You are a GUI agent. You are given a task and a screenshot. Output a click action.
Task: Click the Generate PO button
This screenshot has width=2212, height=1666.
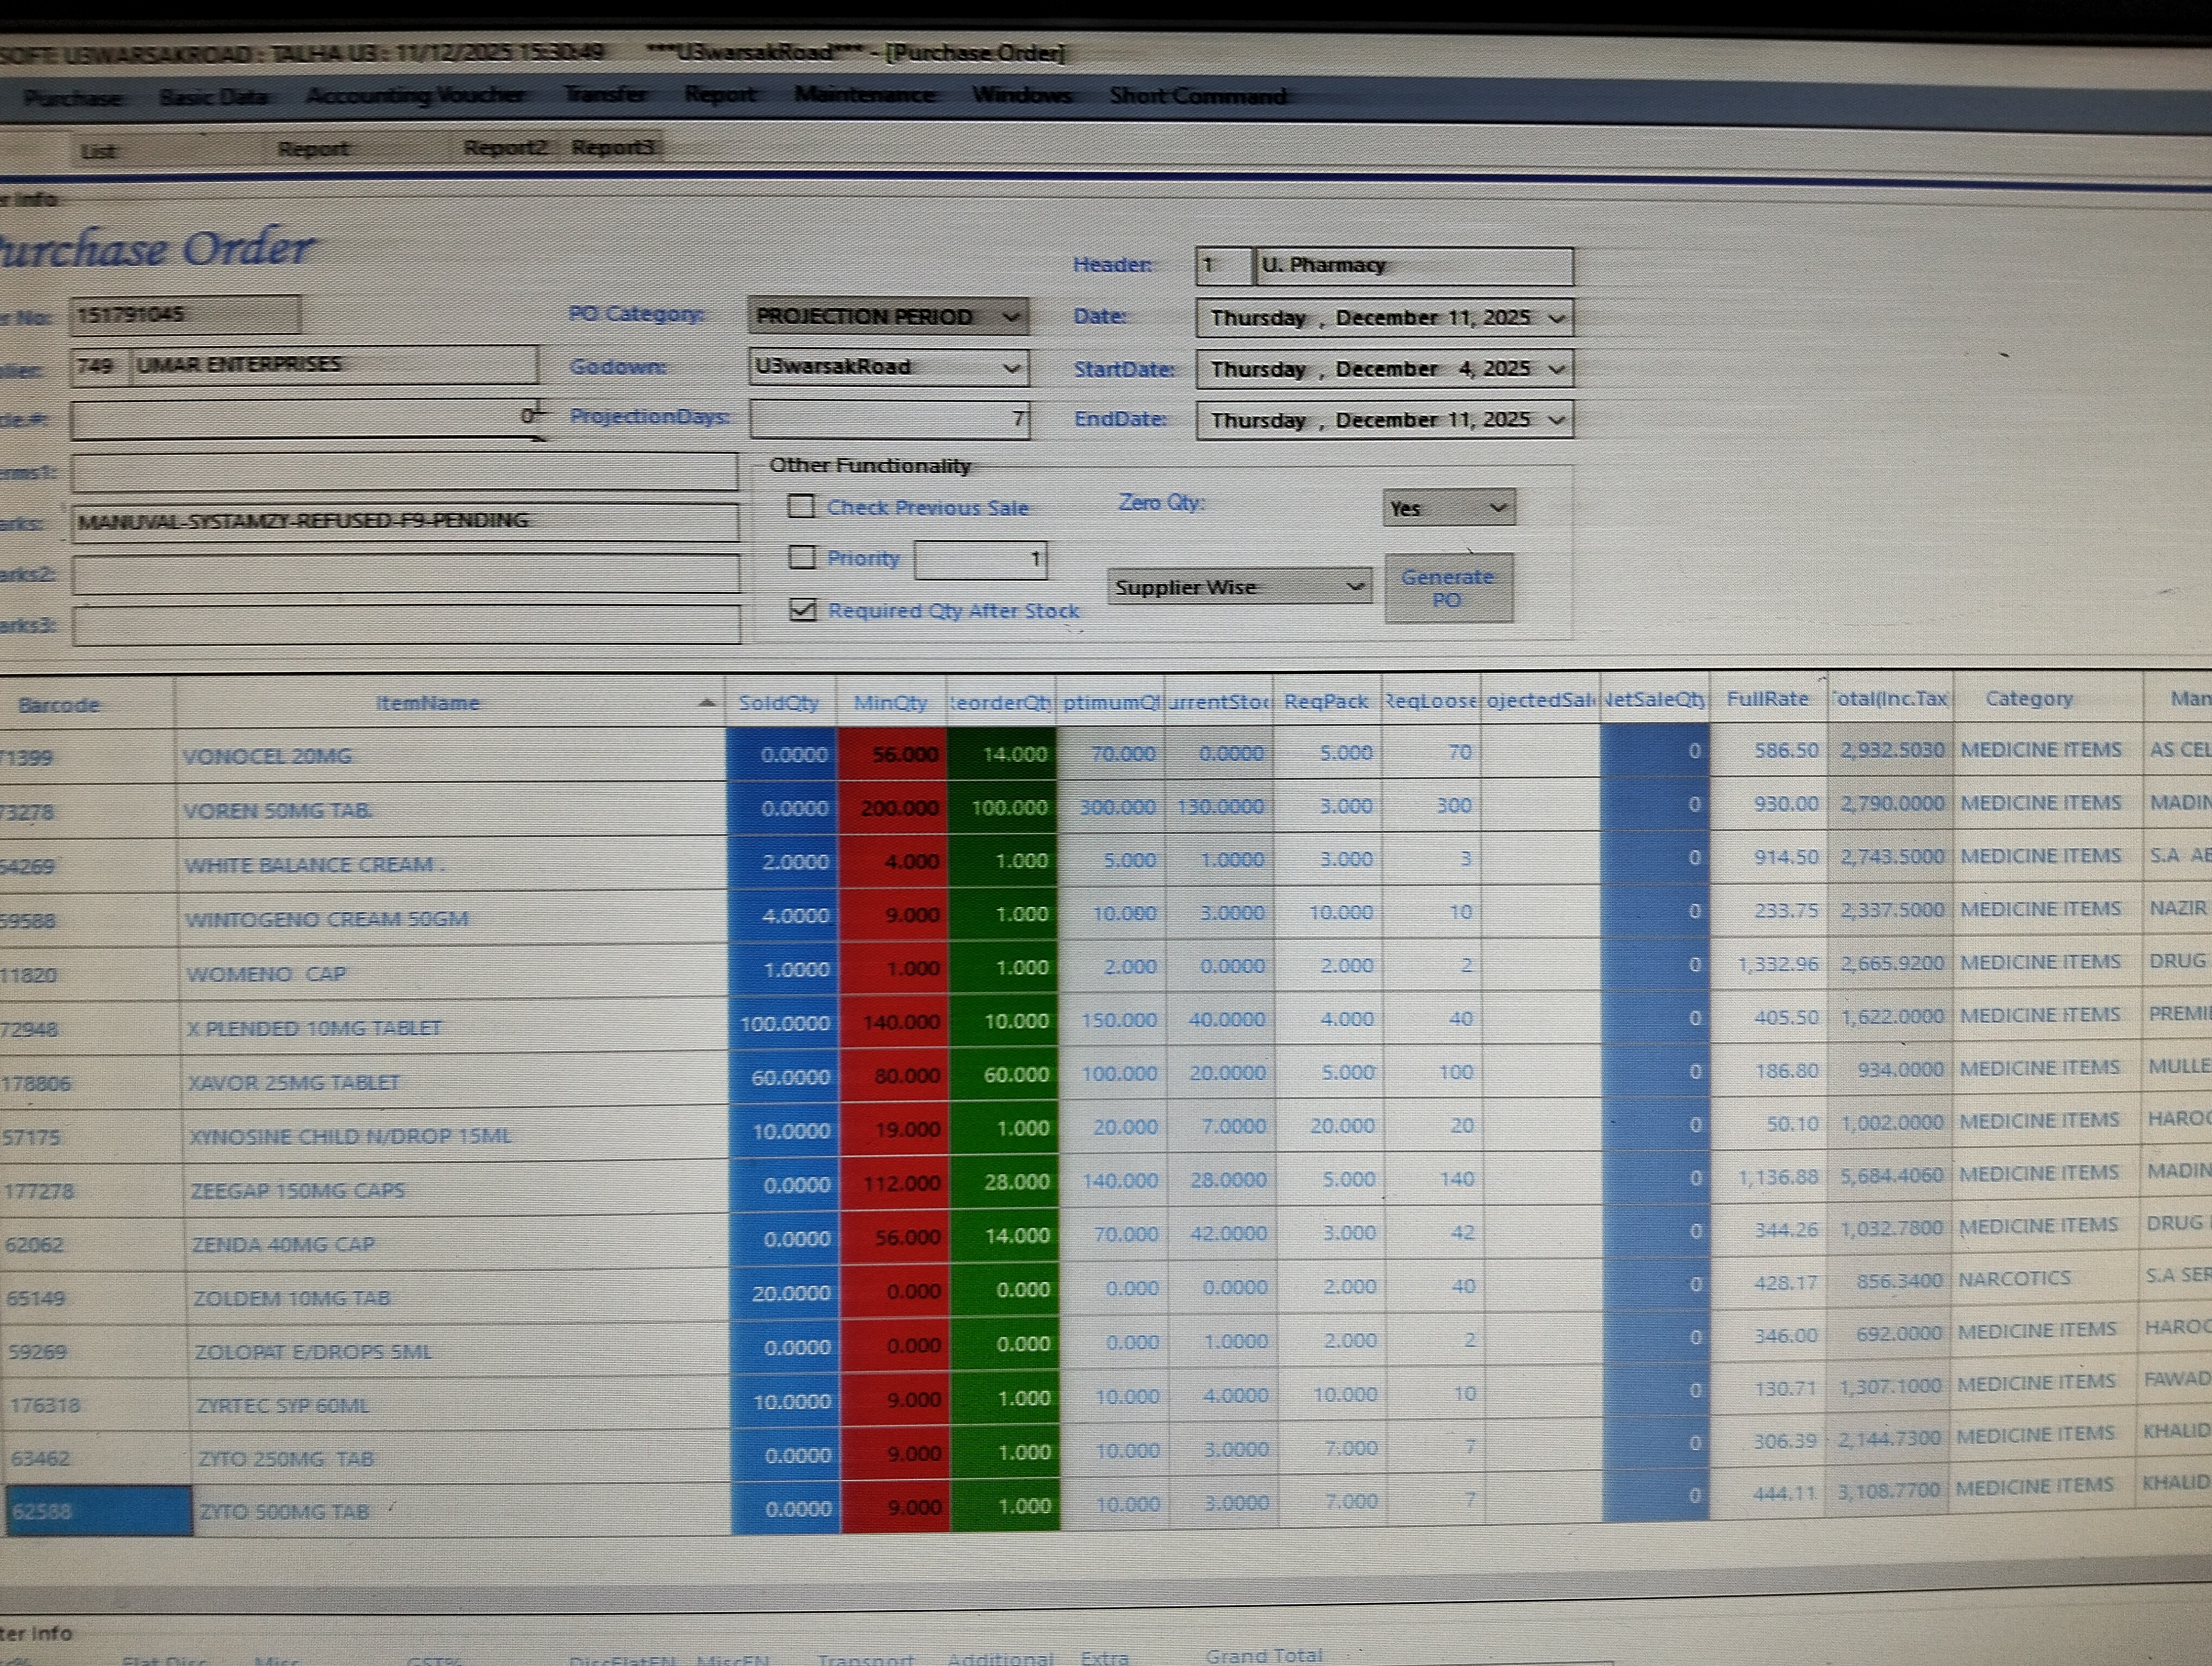[1447, 588]
